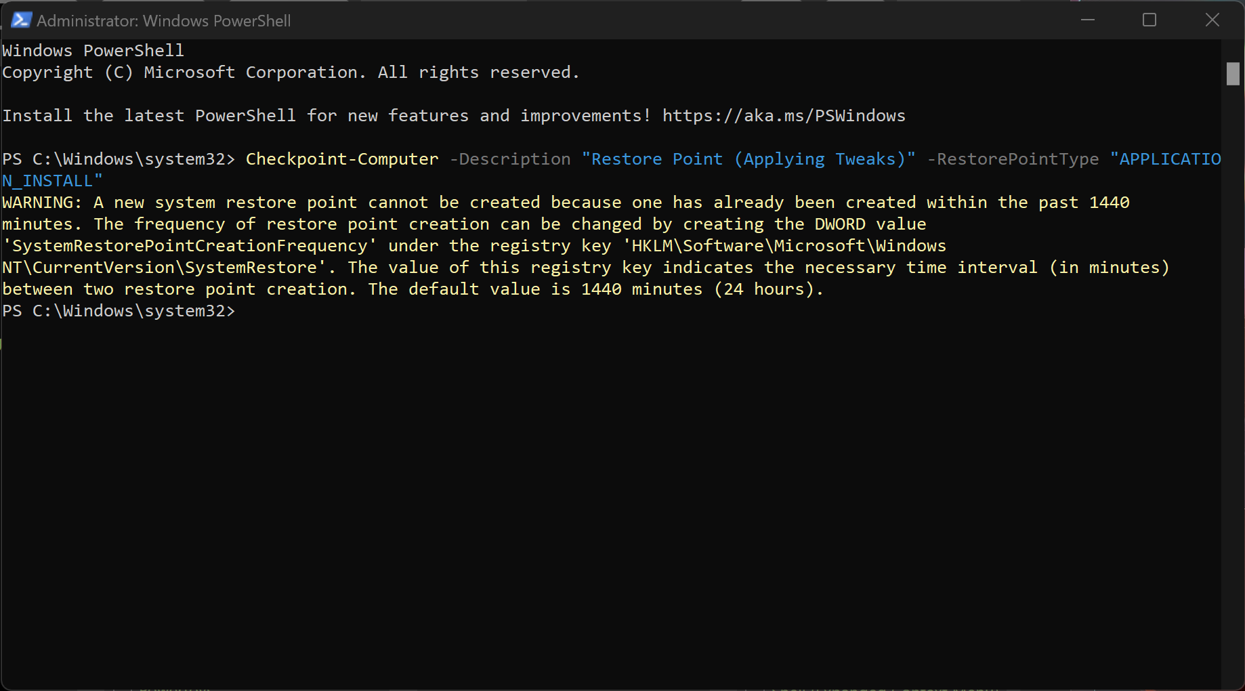Image resolution: width=1245 pixels, height=691 pixels.
Task: Click the -RestorePointType parameter text
Action: click(x=1013, y=159)
